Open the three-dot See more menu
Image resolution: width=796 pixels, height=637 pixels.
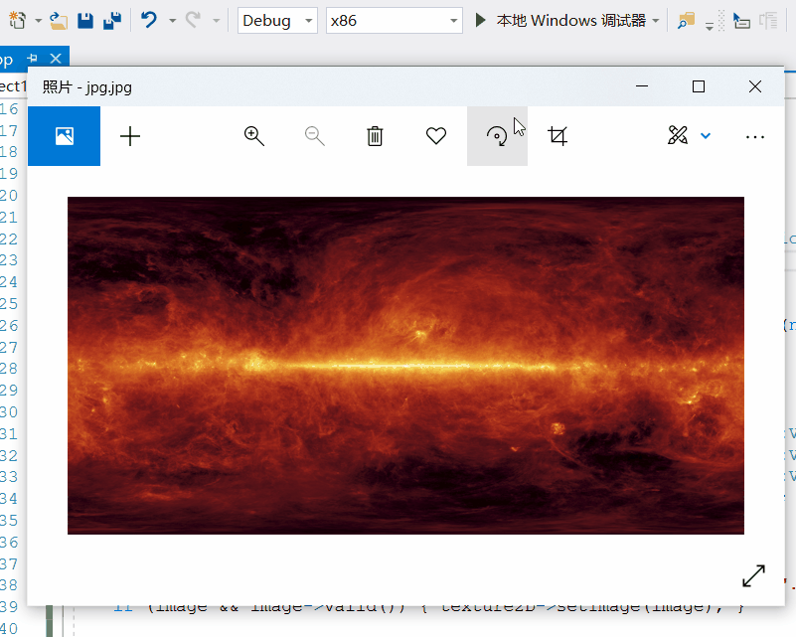point(755,137)
